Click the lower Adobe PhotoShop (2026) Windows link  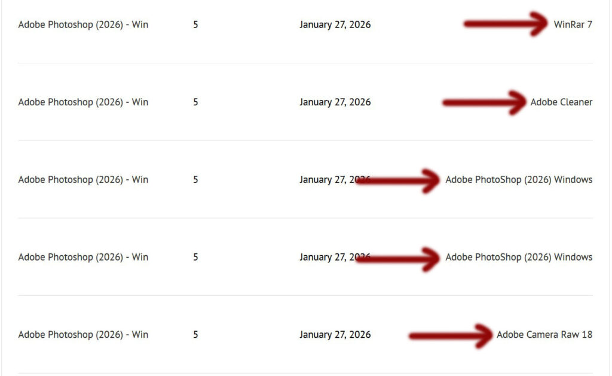point(519,257)
